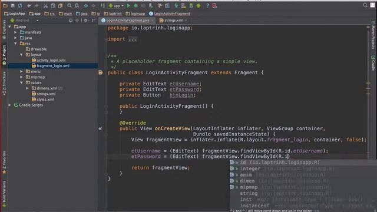Click the LoginActivityFragment breadcrumb
Viewport: 377px width, 212px height.
point(170,14)
